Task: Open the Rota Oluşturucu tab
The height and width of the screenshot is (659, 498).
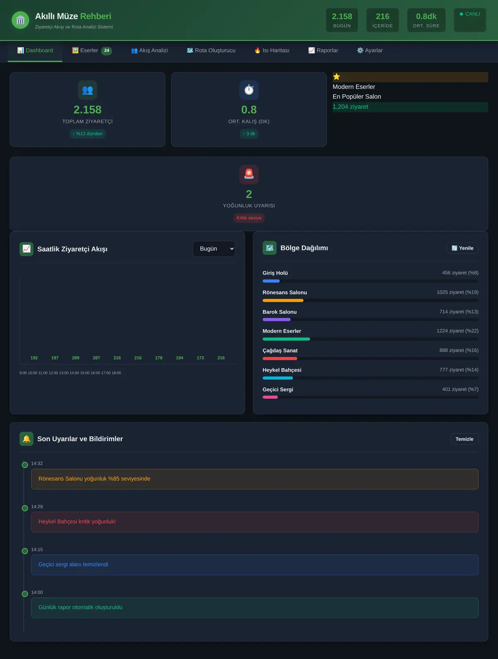Action: point(211,51)
